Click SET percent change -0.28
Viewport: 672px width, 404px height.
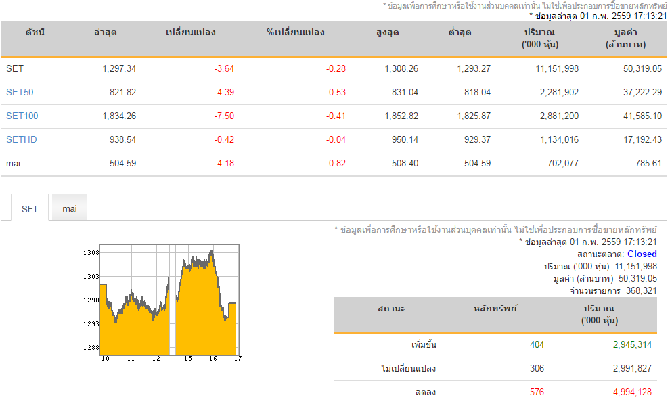tap(336, 68)
